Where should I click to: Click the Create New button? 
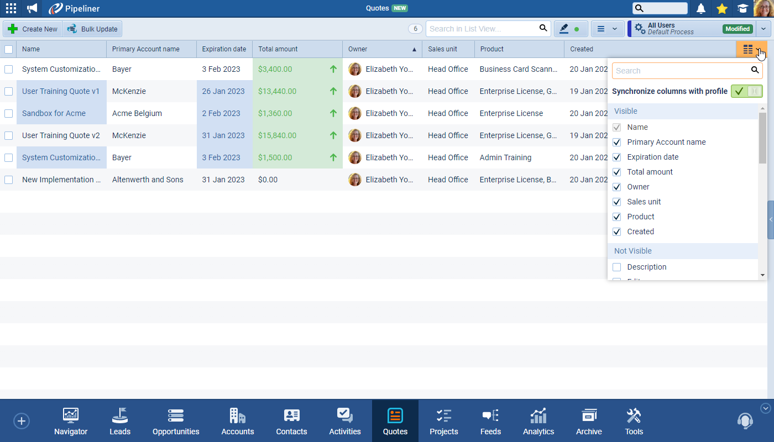point(33,29)
